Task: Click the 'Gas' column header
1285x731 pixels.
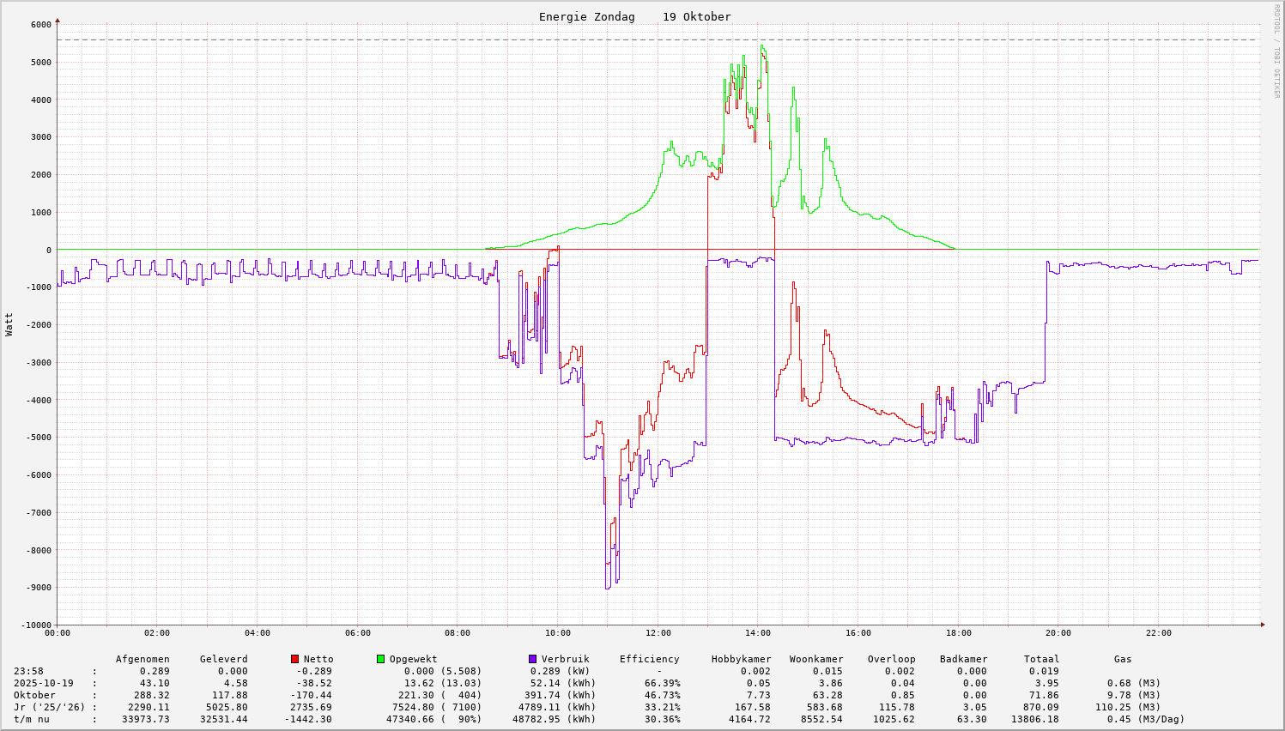Action: point(1123,659)
